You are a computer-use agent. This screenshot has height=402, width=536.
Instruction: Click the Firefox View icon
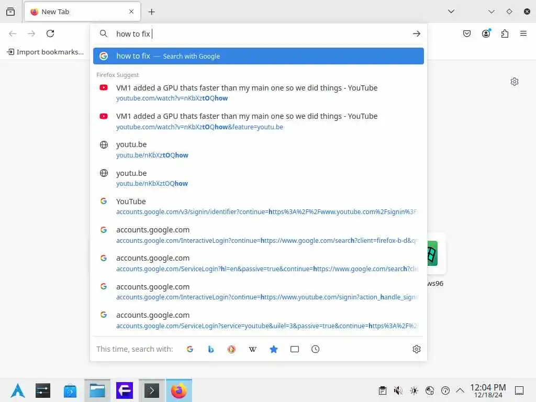tap(10, 12)
